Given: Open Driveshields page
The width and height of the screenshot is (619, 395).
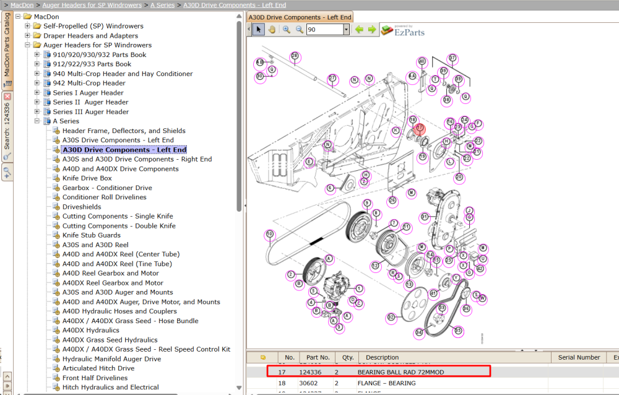Looking at the screenshot, I should click(x=82, y=207).
